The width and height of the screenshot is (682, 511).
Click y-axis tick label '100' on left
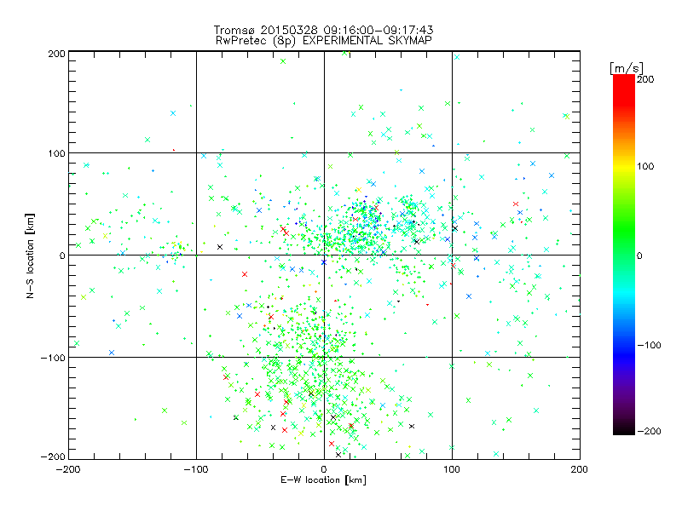click(56, 153)
